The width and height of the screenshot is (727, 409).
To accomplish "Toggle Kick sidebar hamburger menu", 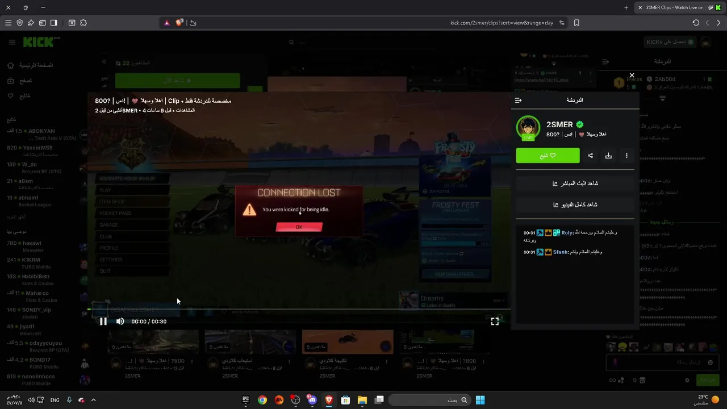I will (x=12, y=42).
